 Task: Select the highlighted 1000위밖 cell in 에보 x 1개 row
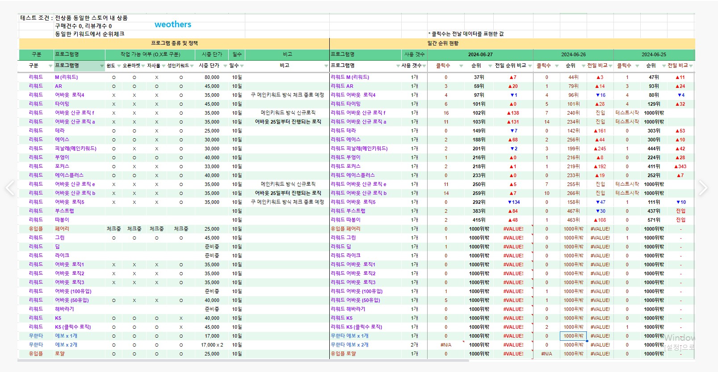click(573, 336)
